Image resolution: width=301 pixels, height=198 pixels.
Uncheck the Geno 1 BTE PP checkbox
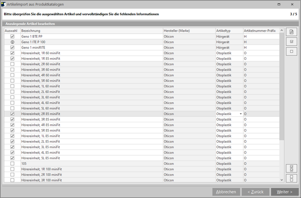click(x=12, y=36)
